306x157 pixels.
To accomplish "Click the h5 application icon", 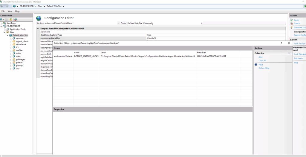I will point(14,47).
